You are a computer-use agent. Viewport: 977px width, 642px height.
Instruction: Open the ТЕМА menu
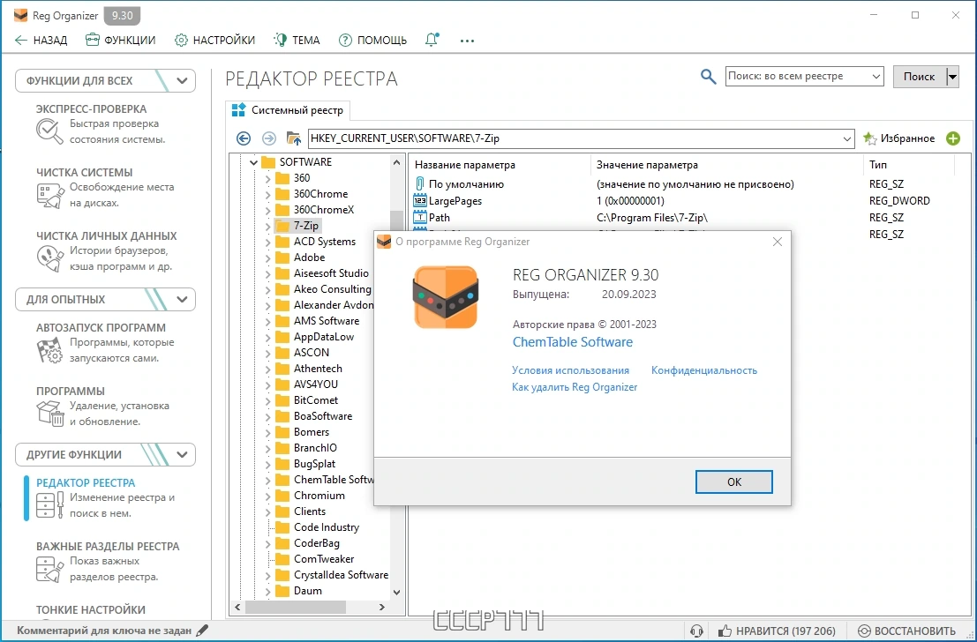click(297, 41)
